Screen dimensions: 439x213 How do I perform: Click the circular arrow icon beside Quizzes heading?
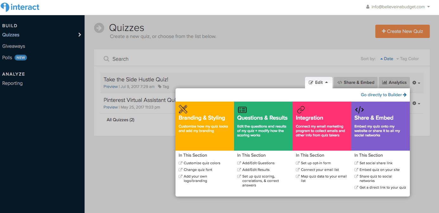[x=99, y=28]
